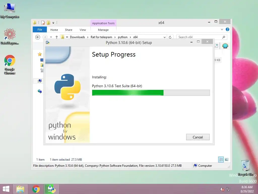Open the Recycle Bin desktop icon

246,168
